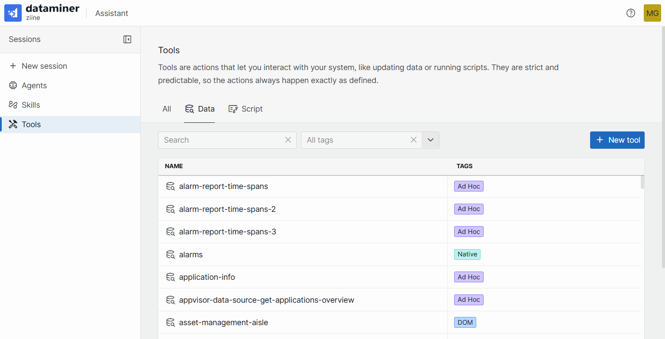Image resolution: width=665 pixels, height=339 pixels.
Task: Click the data icon beside asset-management-aisle
Action: pyautogui.click(x=171, y=323)
